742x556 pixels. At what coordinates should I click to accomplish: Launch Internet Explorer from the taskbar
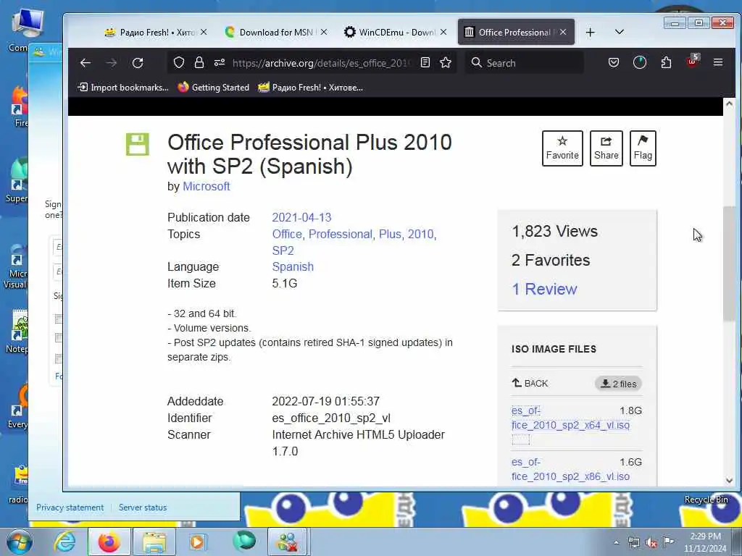(x=64, y=542)
